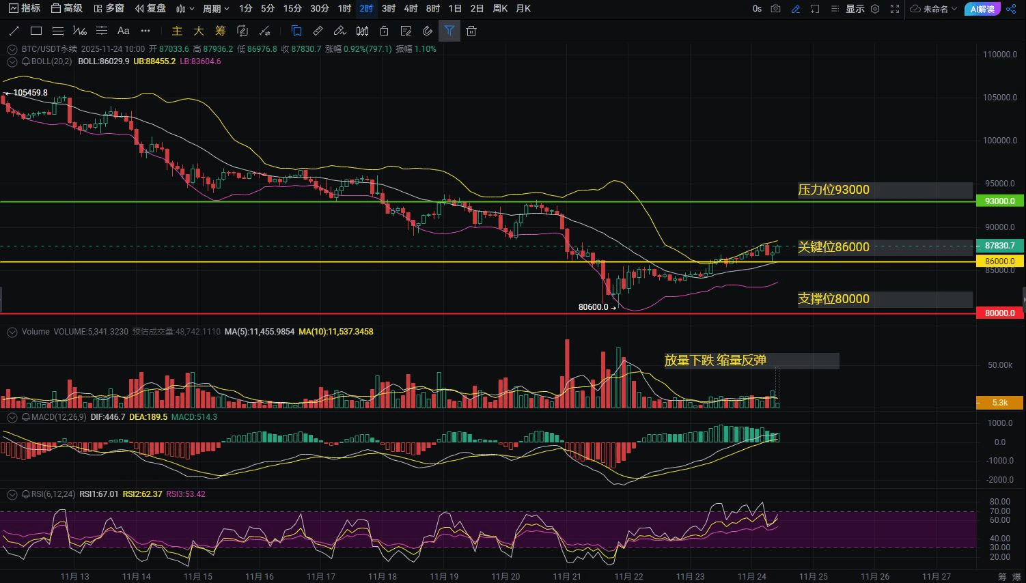
Task: Select the Aa text annotation tool
Action: coord(124,31)
